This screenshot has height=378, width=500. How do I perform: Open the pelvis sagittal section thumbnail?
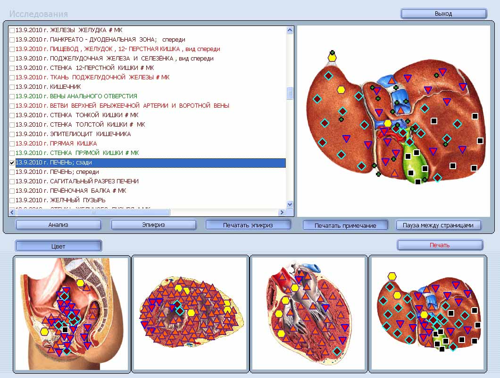pyautogui.click(x=72, y=313)
